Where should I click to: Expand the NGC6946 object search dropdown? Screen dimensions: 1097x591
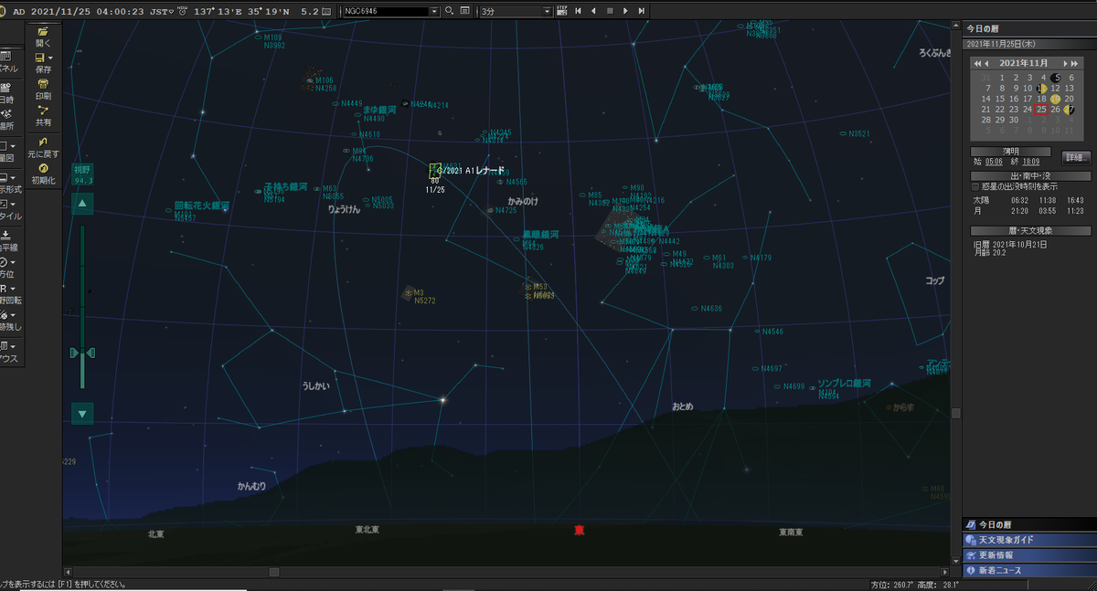pos(434,11)
